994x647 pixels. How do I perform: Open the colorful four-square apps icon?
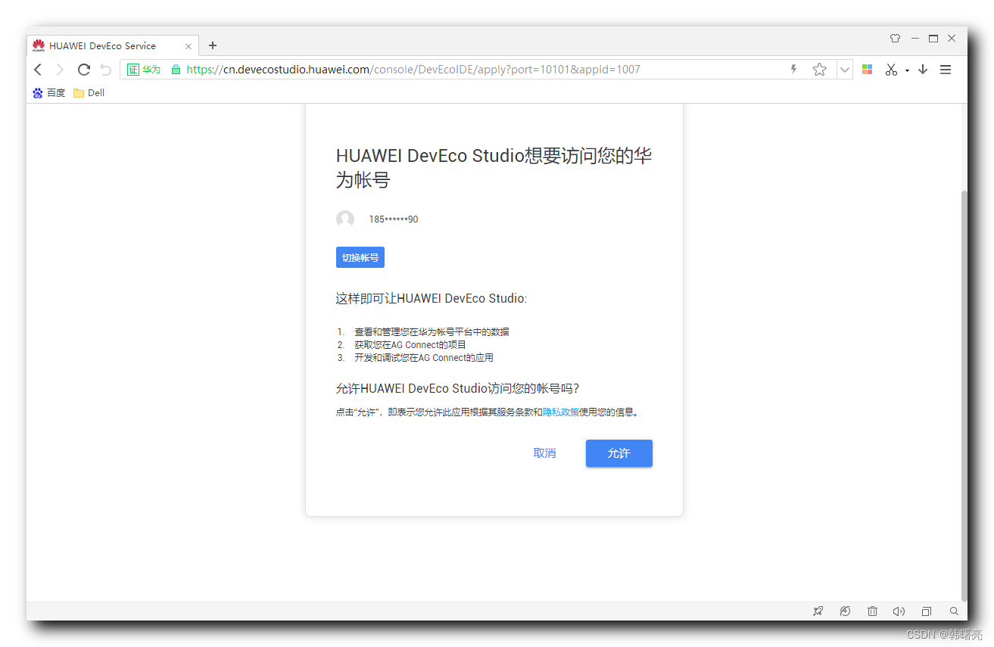(868, 70)
